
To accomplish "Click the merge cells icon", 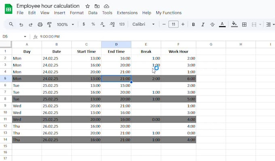I will pyautogui.click(x=254, y=24).
